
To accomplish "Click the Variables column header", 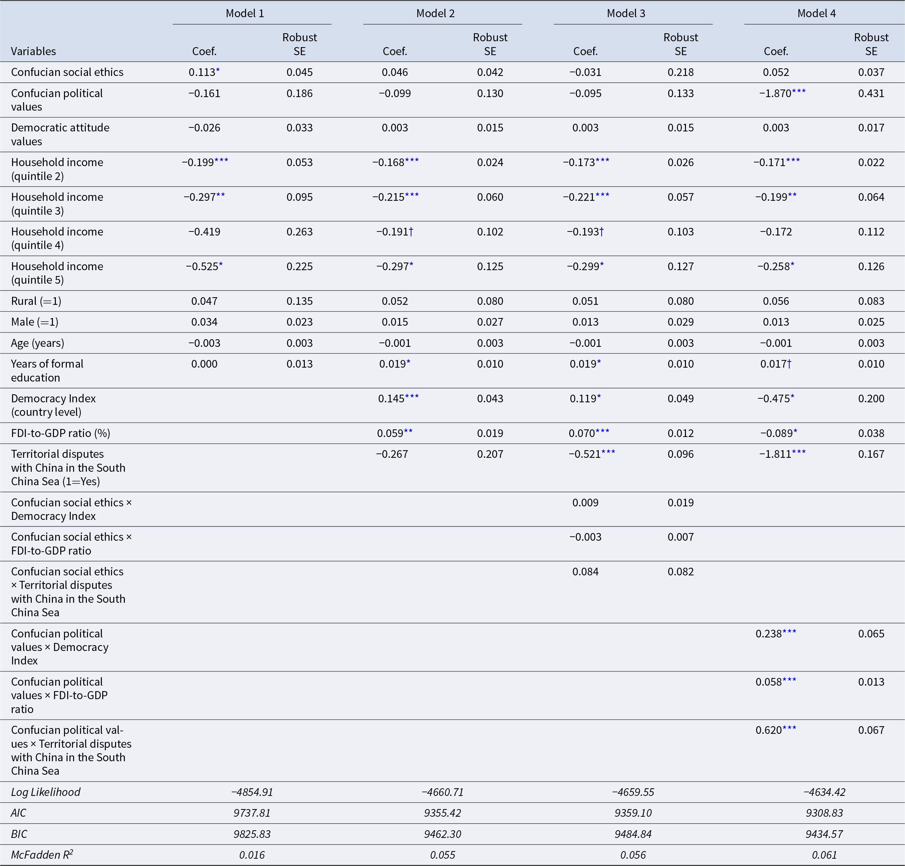I will pos(33,51).
